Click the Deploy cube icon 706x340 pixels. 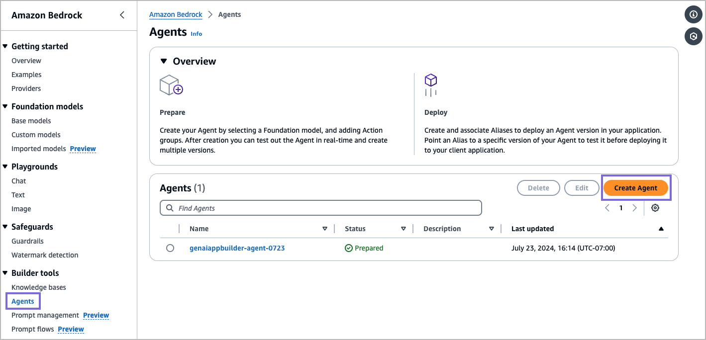tap(430, 85)
